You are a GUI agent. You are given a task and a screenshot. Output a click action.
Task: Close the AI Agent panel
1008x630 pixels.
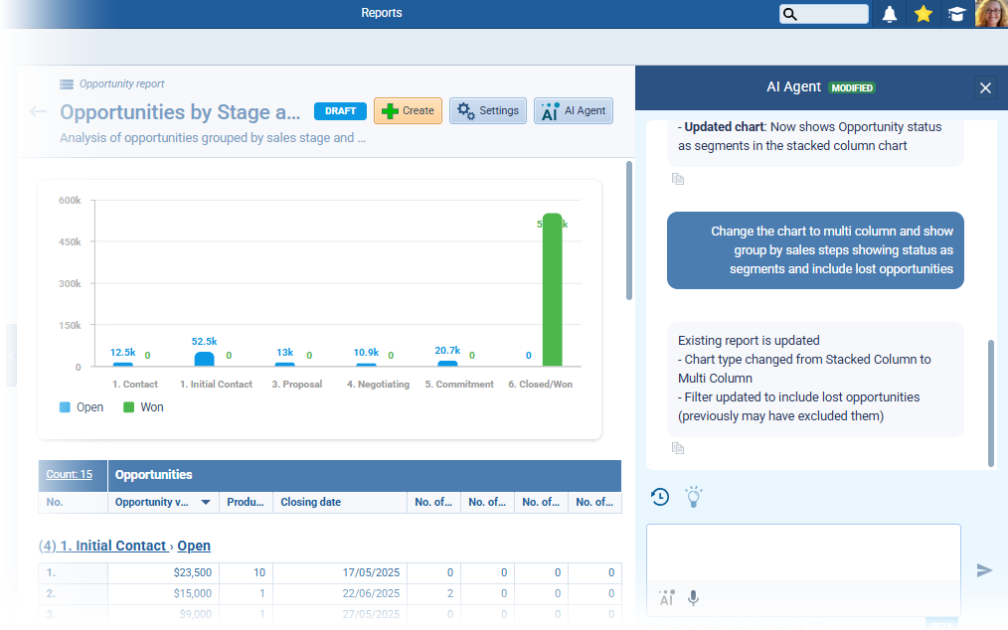pos(985,88)
